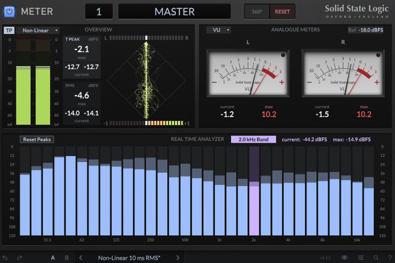395x263 pixels.
Task: Click the Reset Peaks button
Action: (37, 139)
